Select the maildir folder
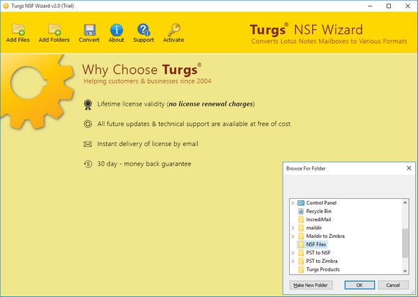The height and width of the screenshot is (297, 418). (x=313, y=228)
